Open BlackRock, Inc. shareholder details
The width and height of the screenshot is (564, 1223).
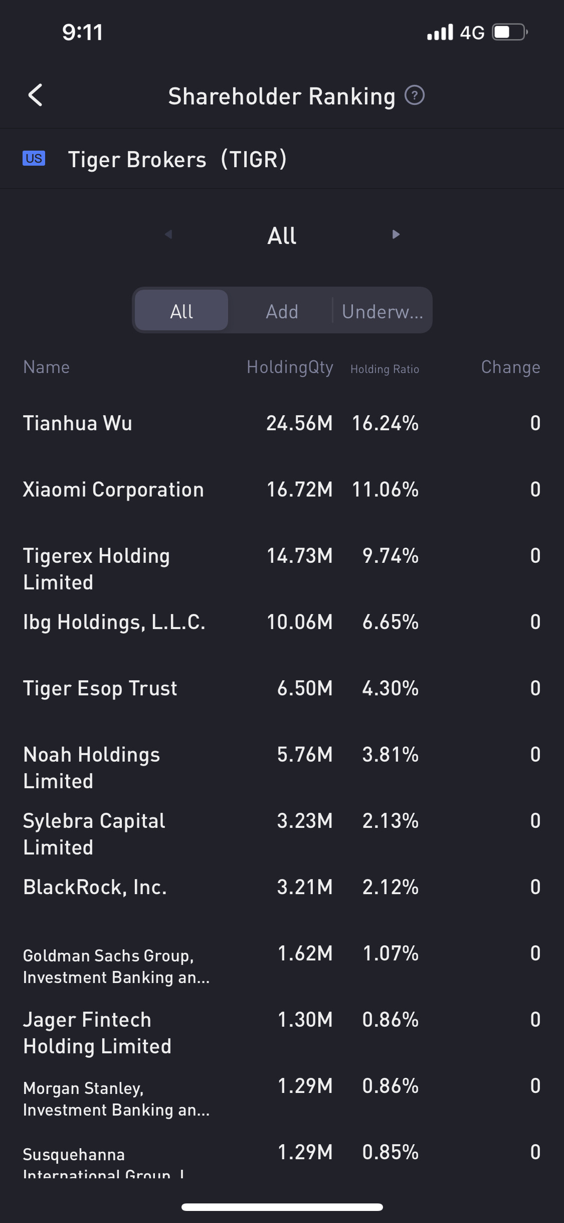pyautogui.click(x=95, y=887)
